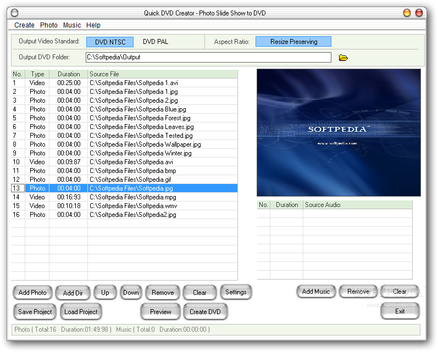This screenshot has width=438, height=352.
Task: Select the DVD NTSC video standard
Action: click(x=110, y=42)
